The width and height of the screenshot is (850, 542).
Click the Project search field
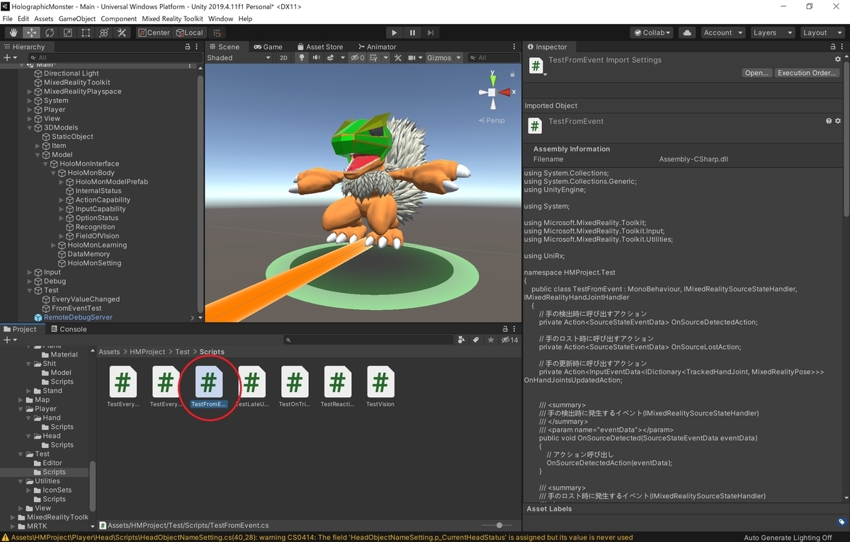point(367,340)
